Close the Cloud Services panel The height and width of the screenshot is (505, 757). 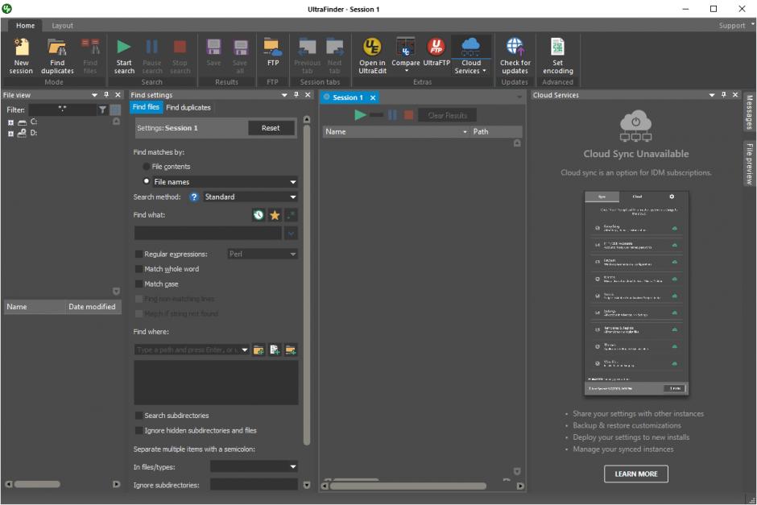(x=735, y=94)
